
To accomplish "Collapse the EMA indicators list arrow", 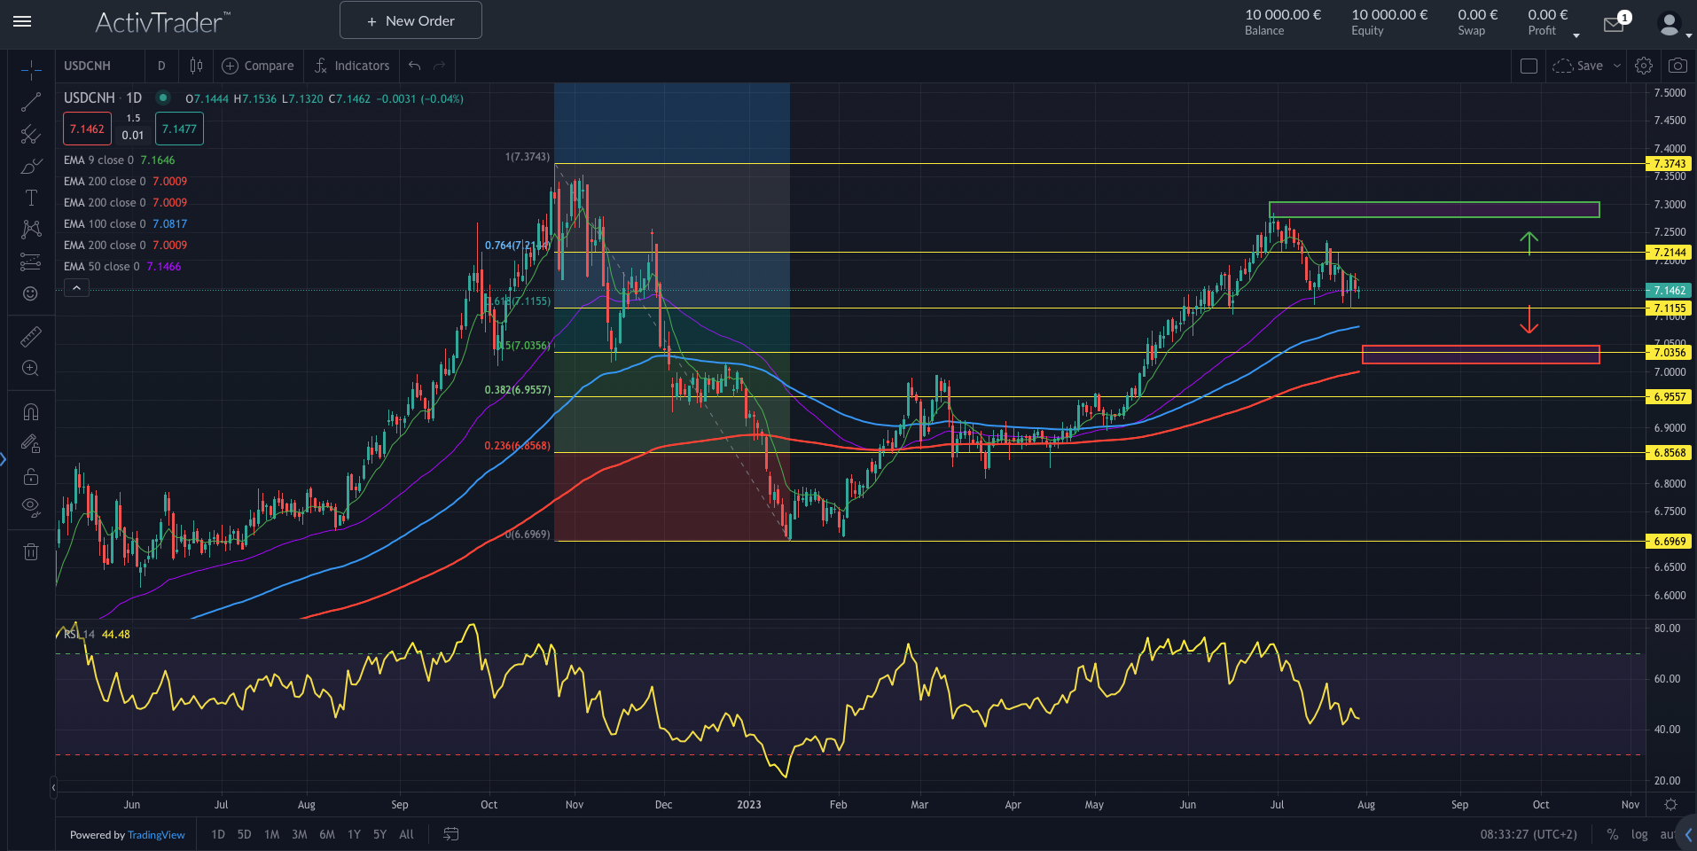I will 76,287.
